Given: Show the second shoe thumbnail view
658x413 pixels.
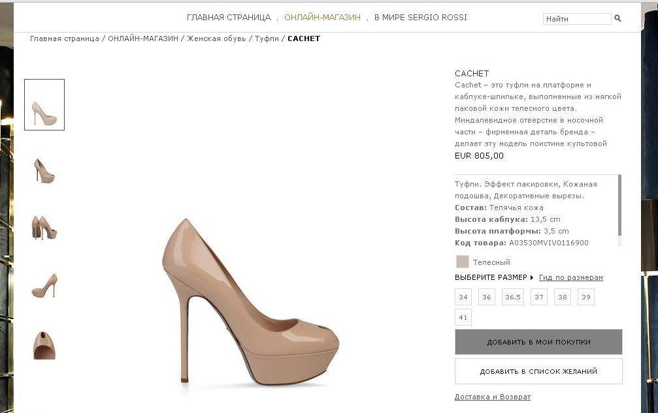Looking at the screenshot, I should [x=44, y=171].
